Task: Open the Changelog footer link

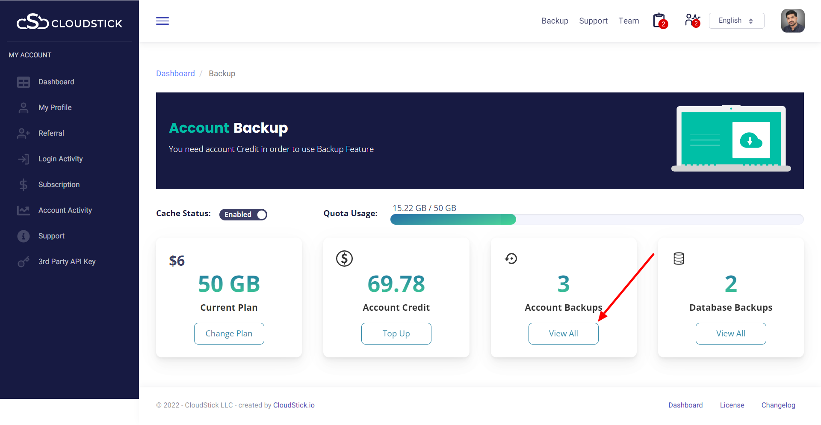Action: (778, 405)
